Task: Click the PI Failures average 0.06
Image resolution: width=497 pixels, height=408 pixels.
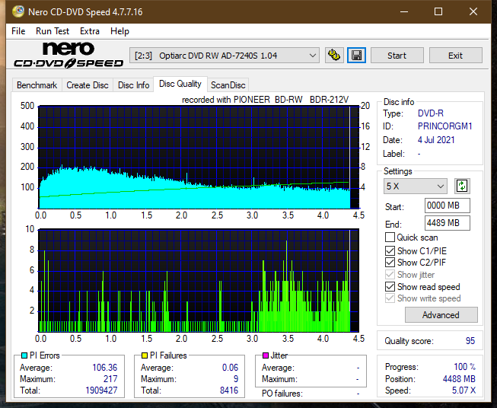Action: point(230,368)
